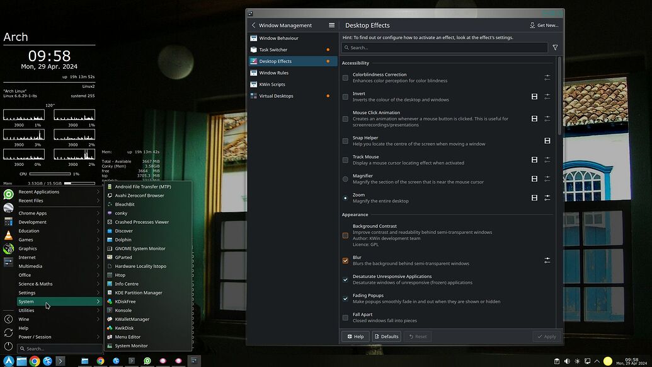Expand the Multimedia submenu
The image size is (652, 367).
[31, 265]
